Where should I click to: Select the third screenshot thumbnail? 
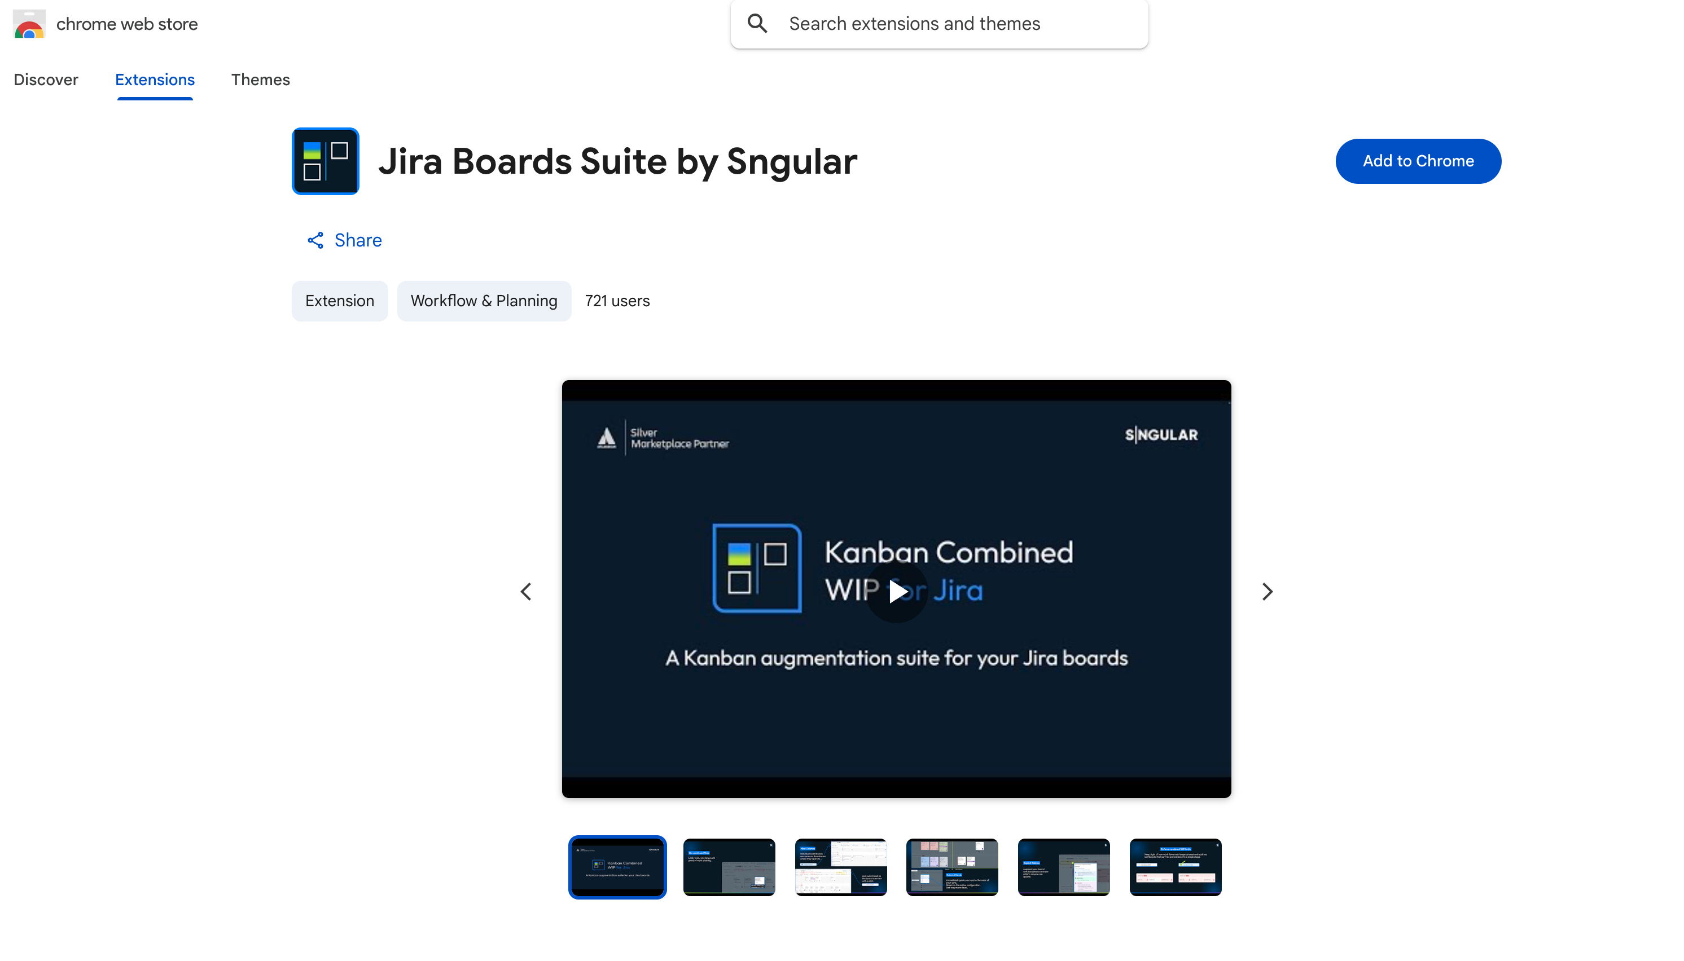(841, 867)
